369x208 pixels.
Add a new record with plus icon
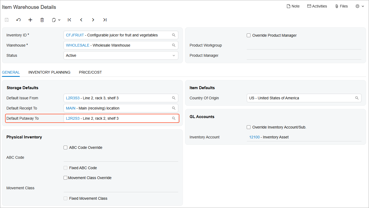[30, 20]
